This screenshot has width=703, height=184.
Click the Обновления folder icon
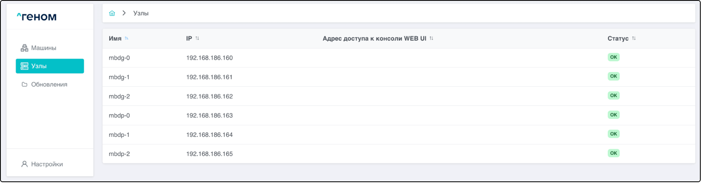point(25,85)
